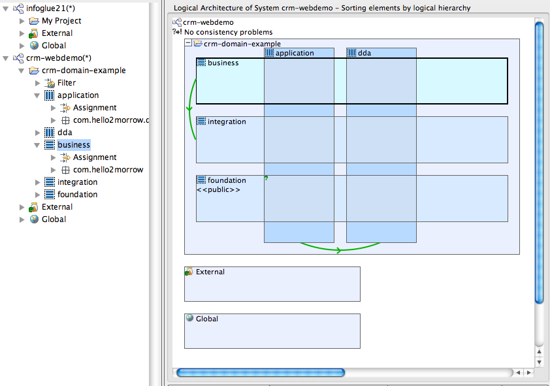This screenshot has width=550, height=386.
Task: Collapse the crm-webdemo(*) root node
Action: [x=6, y=58]
